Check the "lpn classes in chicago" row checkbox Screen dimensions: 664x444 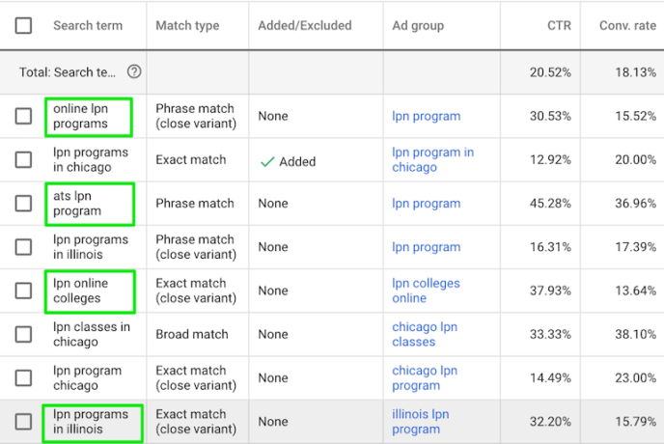[23, 334]
